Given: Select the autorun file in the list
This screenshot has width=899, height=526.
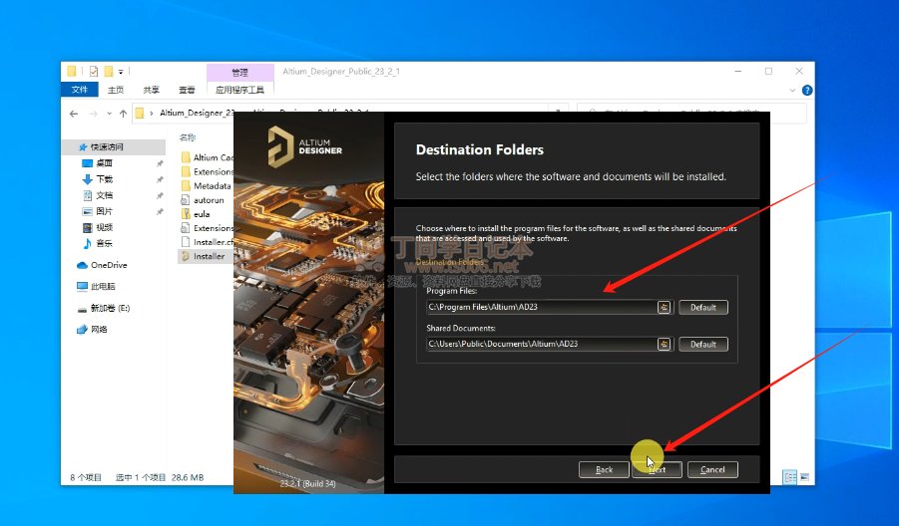Looking at the screenshot, I should coord(208,199).
